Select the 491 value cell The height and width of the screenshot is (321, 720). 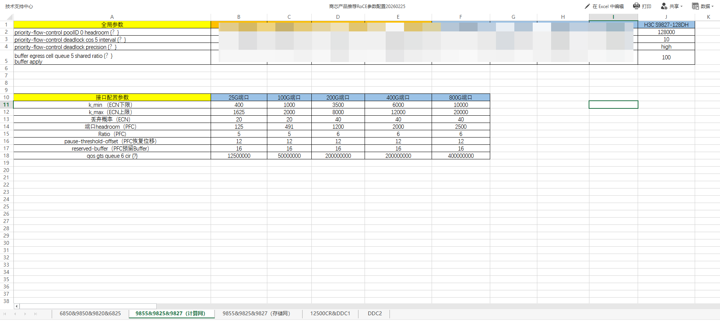pyautogui.click(x=289, y=126)
